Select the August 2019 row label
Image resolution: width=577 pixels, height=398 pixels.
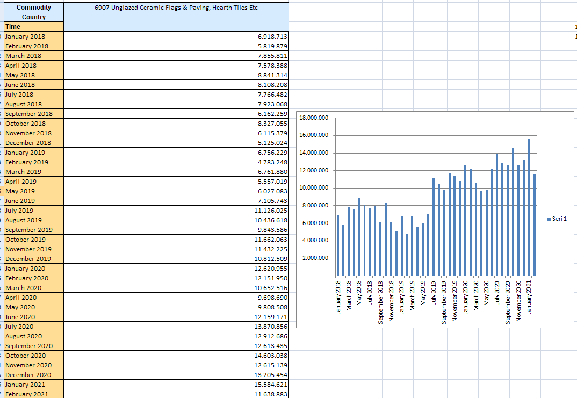34,220
